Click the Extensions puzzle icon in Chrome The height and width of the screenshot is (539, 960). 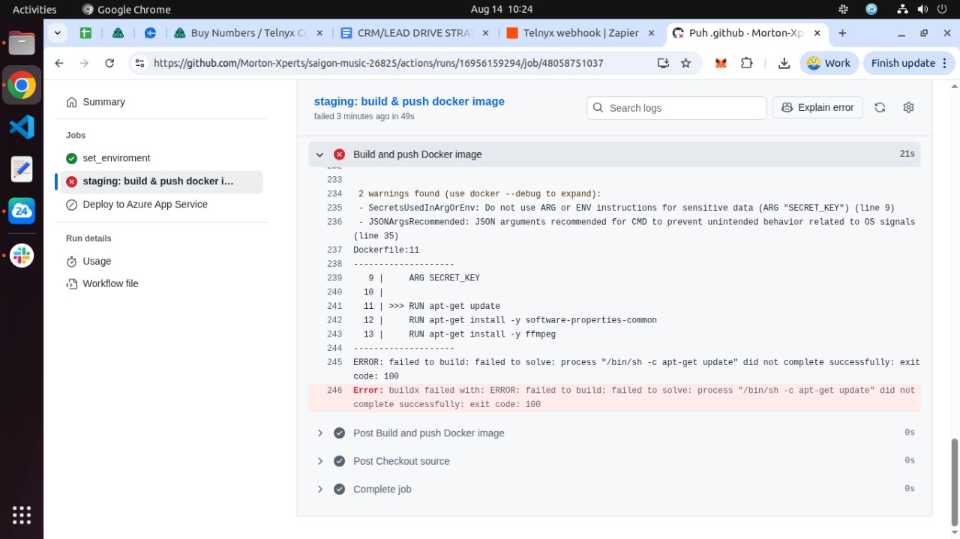(746, 63)
